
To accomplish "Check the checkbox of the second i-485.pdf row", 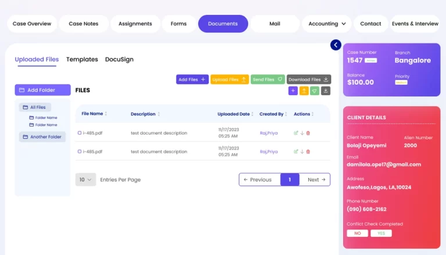I will pyautogui.click(x=80, y=152).
